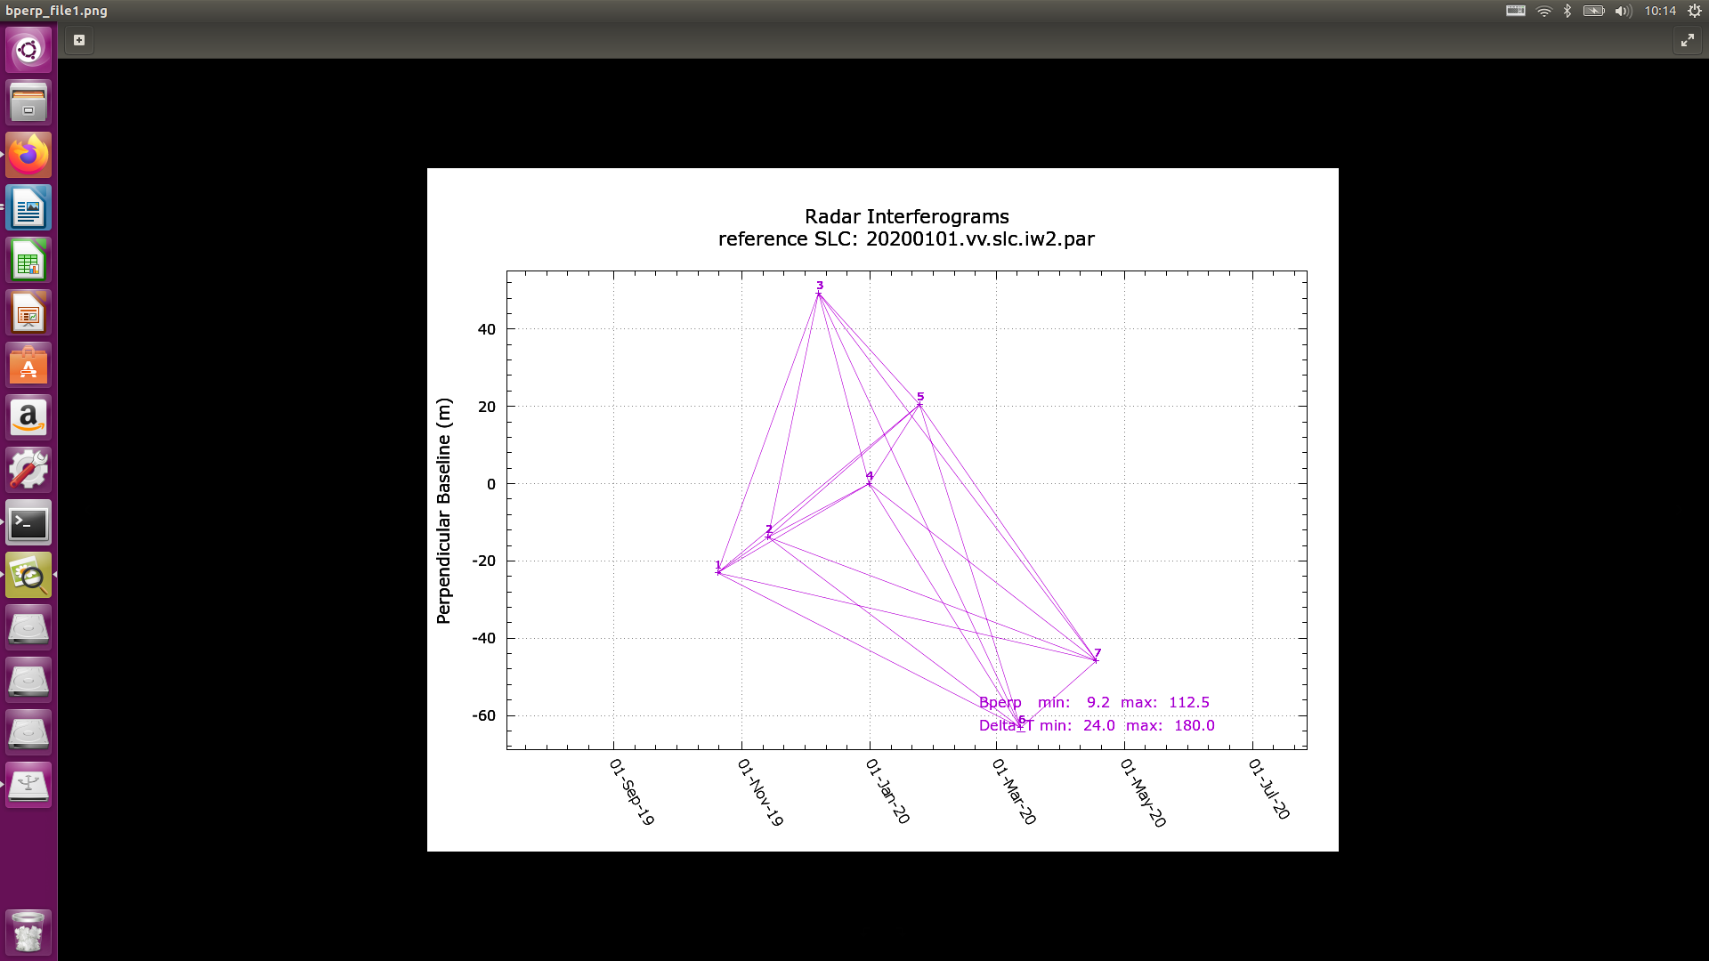Toggle fullscreen with the expand arrows icon
Image resolution: width=1709 pixels, height=961 pixels.
[1687, 40]
